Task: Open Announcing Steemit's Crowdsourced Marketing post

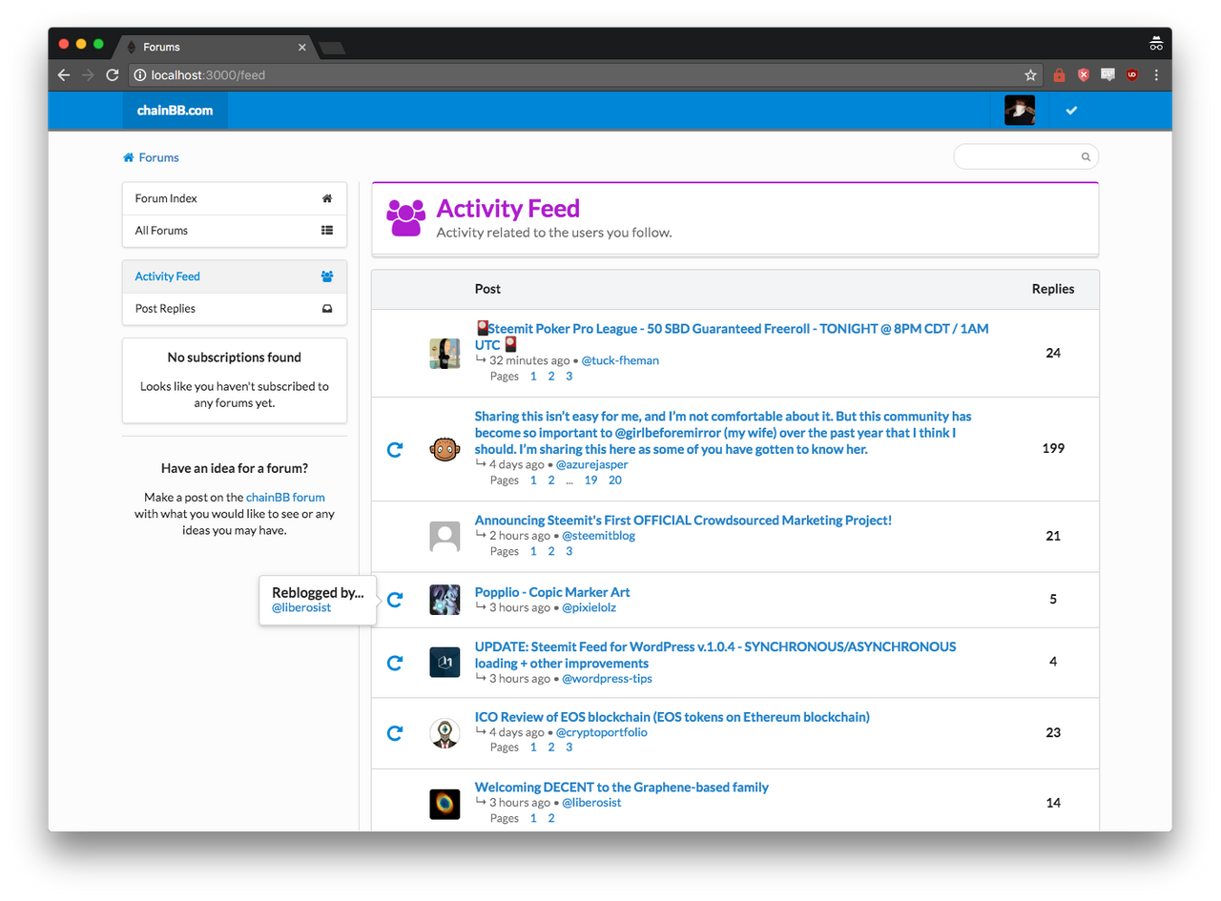Action: [x=683, y=521]
